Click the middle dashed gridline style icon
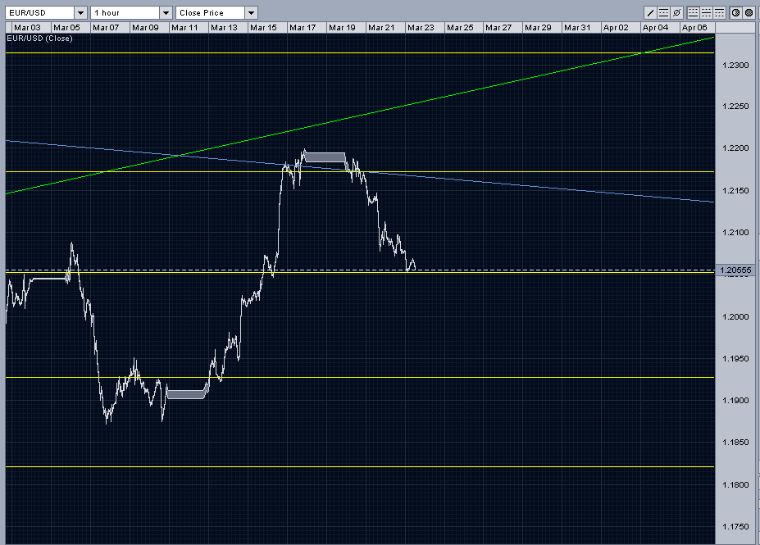This screenshot has height=545, width=760. coord(706,11)
